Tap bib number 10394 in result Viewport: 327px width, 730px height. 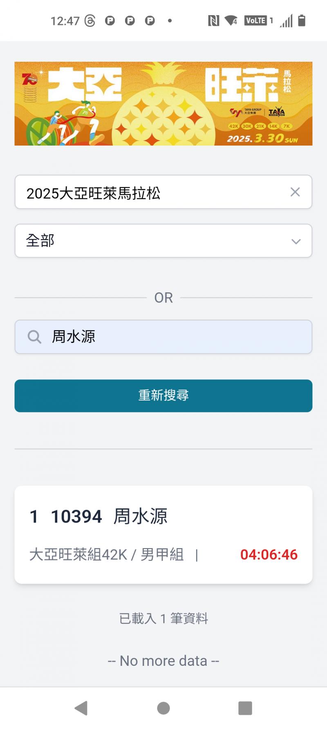point(76,517)
